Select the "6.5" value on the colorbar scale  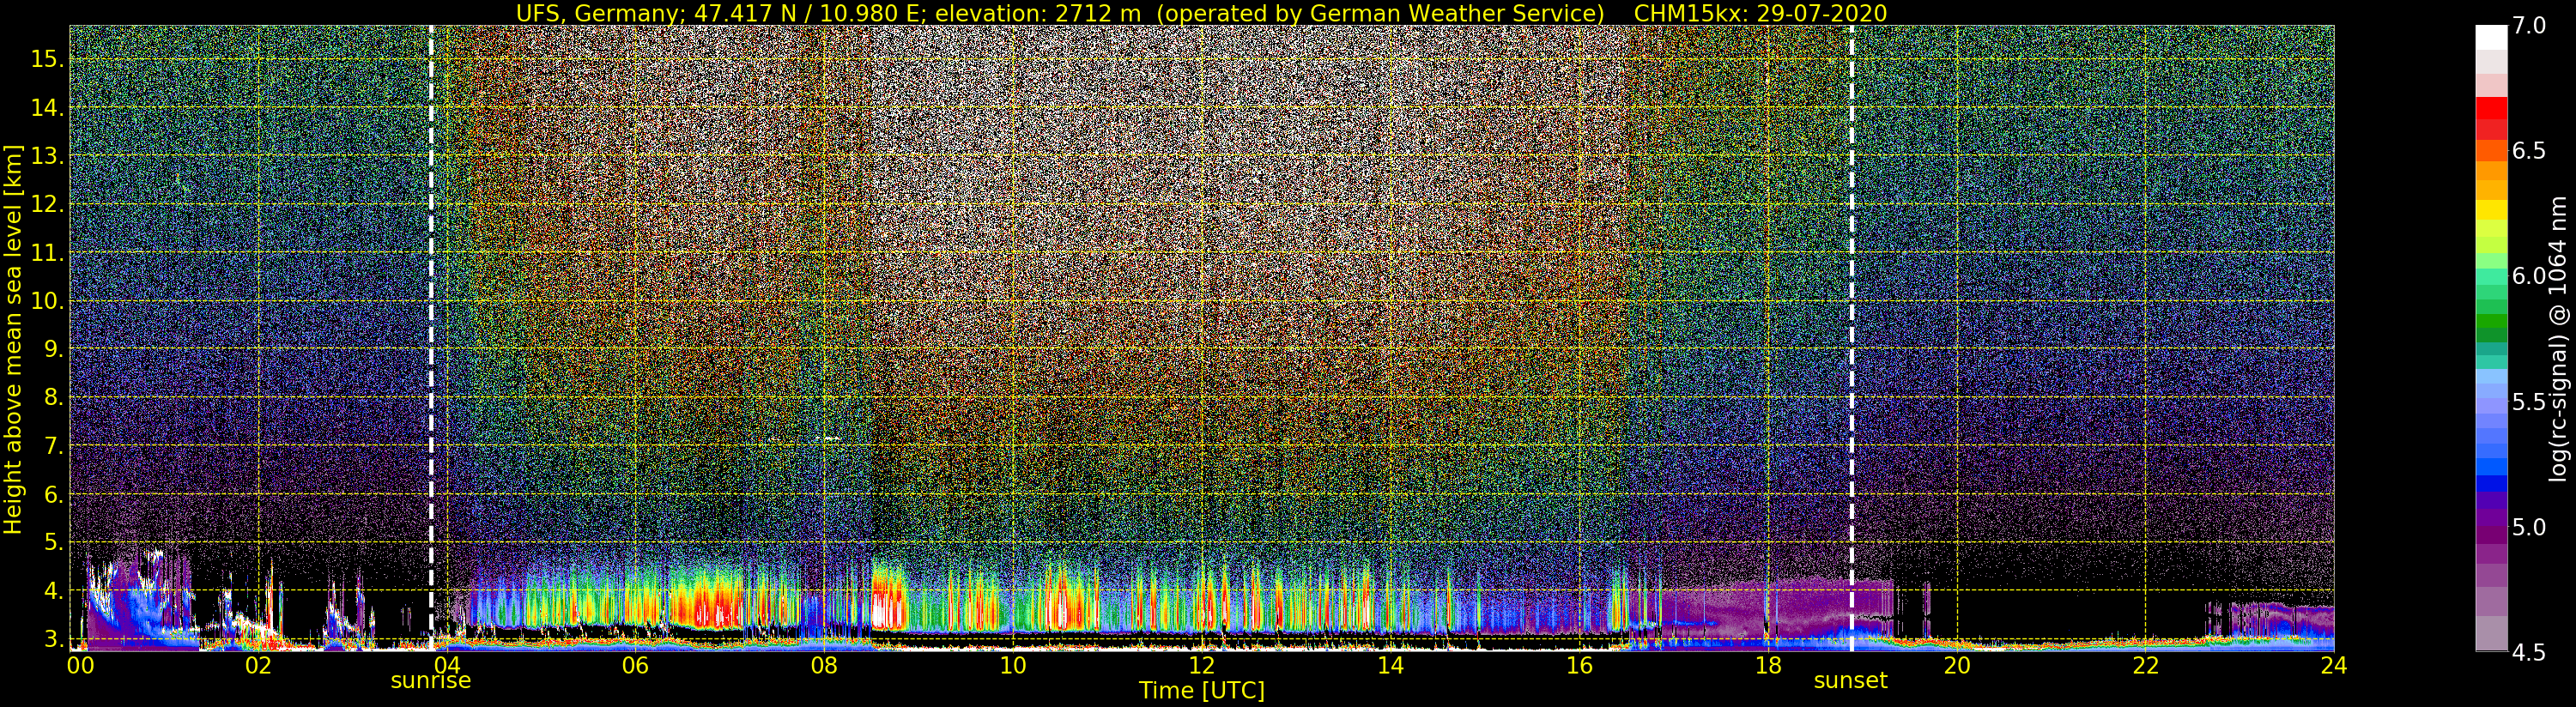point(2530,151)
